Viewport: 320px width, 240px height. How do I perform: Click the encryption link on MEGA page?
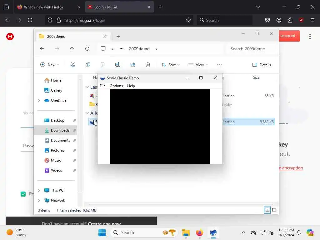(291, 168)
